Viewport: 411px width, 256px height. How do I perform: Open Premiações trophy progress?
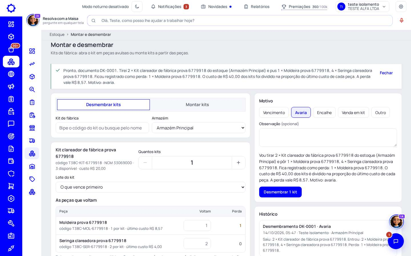click(304, 7)
